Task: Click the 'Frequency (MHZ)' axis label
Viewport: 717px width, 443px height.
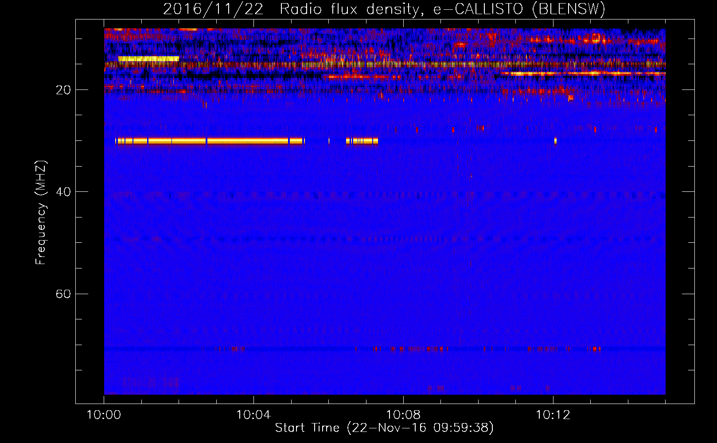Action: point(40,213)
